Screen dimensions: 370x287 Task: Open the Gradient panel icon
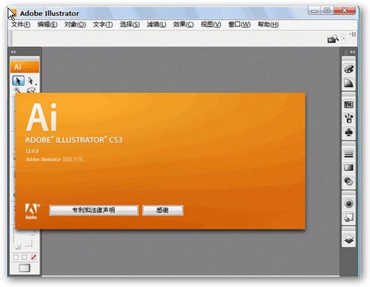[x=348, y=168]
